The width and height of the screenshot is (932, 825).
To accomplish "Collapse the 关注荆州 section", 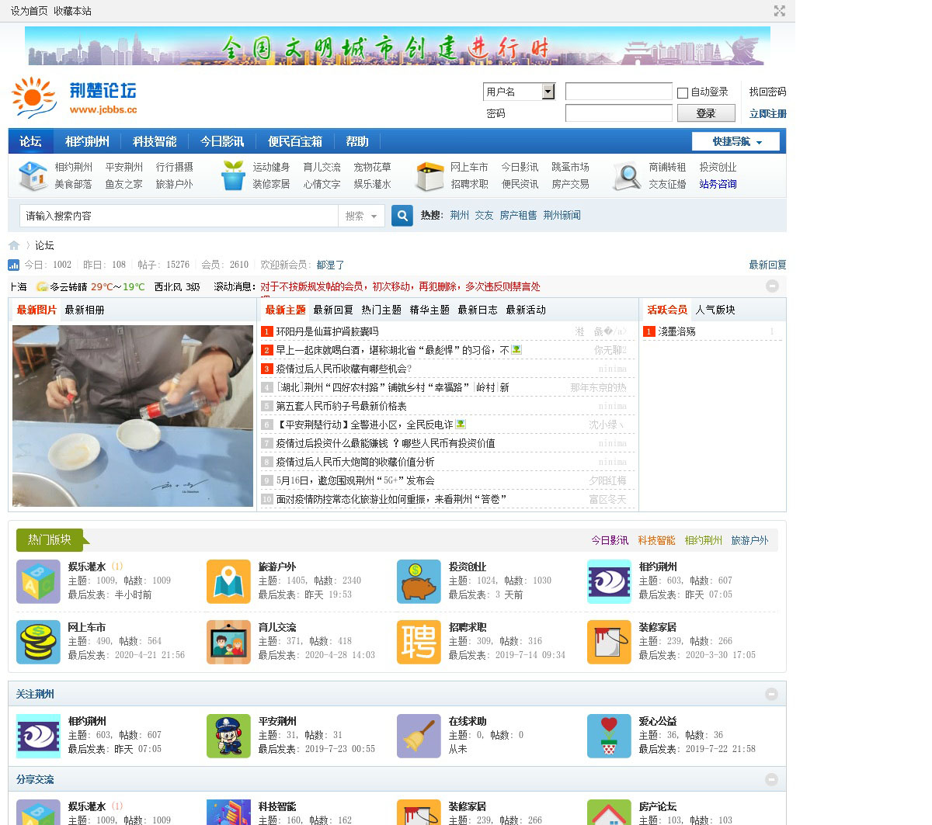I will (771, 694).
